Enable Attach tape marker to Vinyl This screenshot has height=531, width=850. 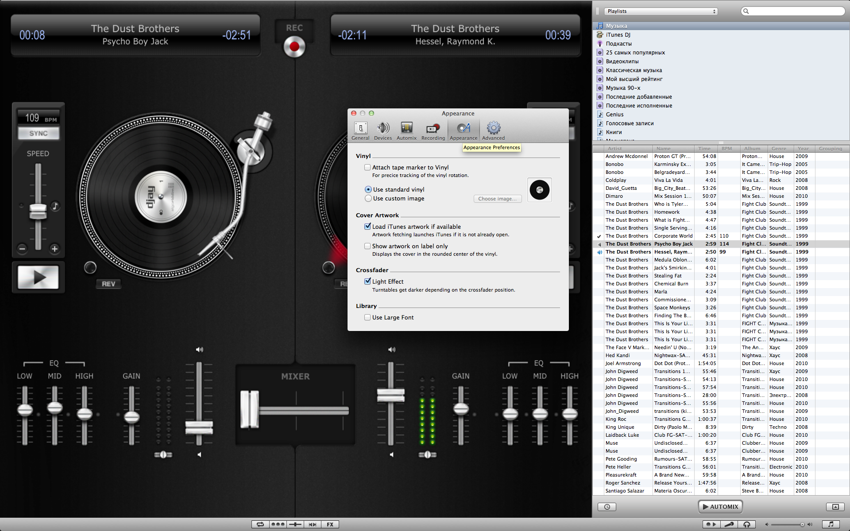pyautogui.click(x=367, y=167)
